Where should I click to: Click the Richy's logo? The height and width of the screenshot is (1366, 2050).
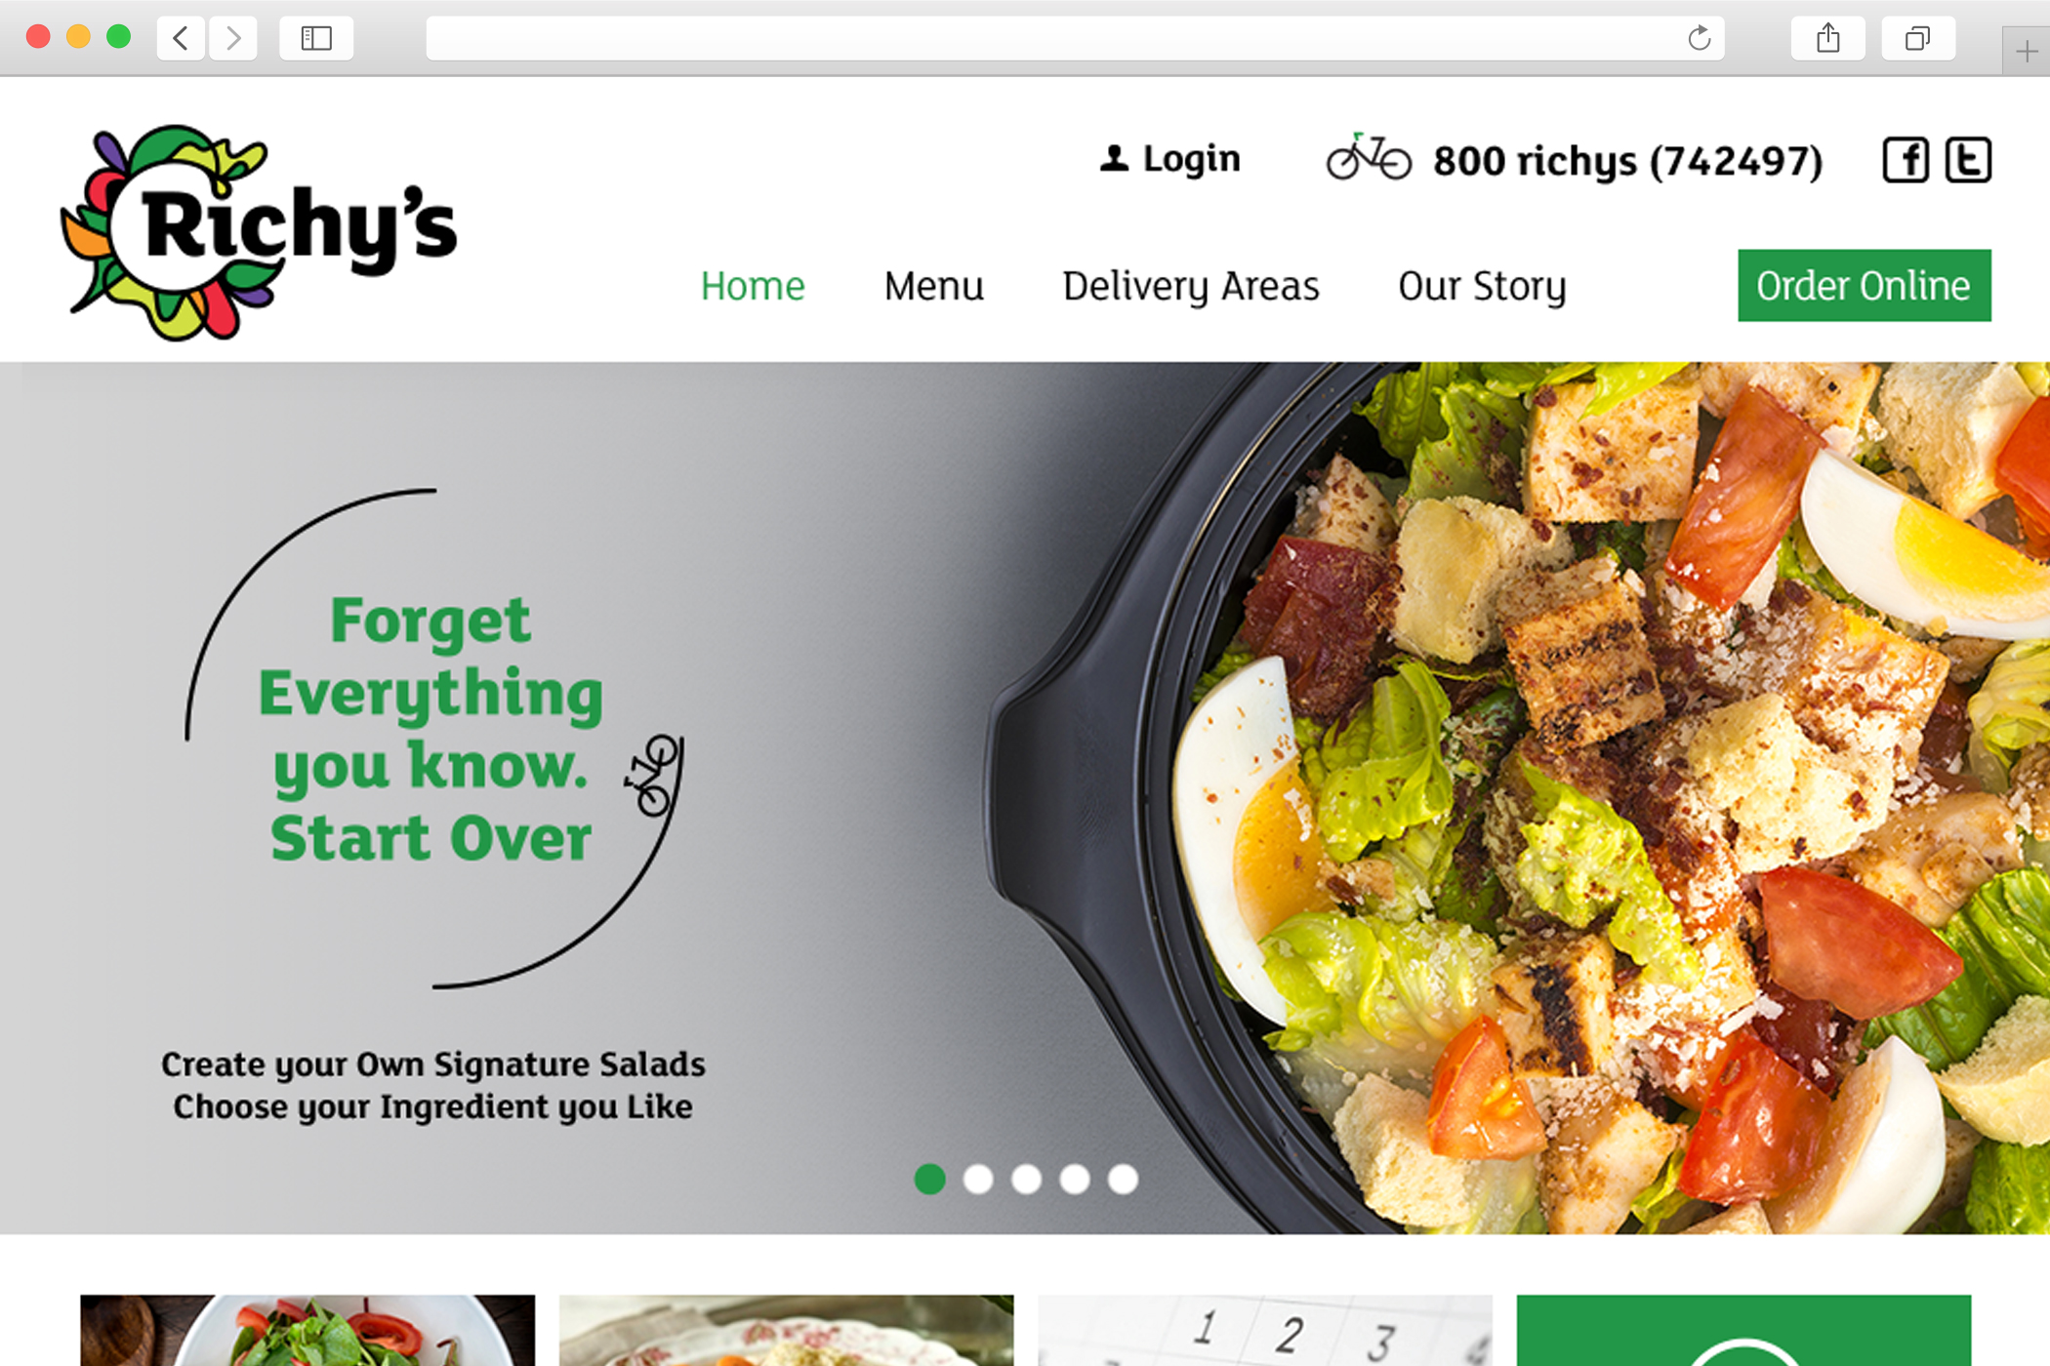coord(259,232)
